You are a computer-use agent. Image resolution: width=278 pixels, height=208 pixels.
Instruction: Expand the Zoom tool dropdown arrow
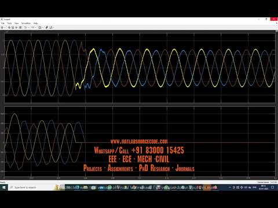[x=35, y=27]
